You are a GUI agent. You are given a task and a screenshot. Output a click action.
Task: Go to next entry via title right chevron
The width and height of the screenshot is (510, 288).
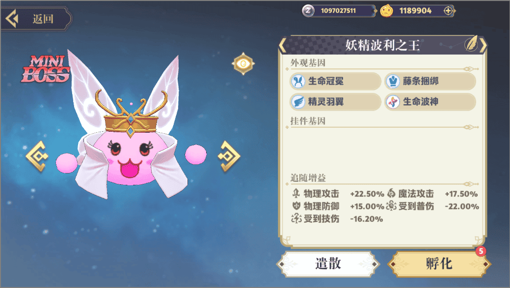tap(483, 45)
